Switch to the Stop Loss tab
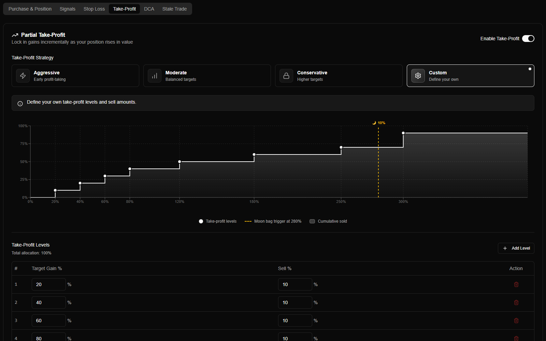This screenshot has width=546, height=341. 94,9
